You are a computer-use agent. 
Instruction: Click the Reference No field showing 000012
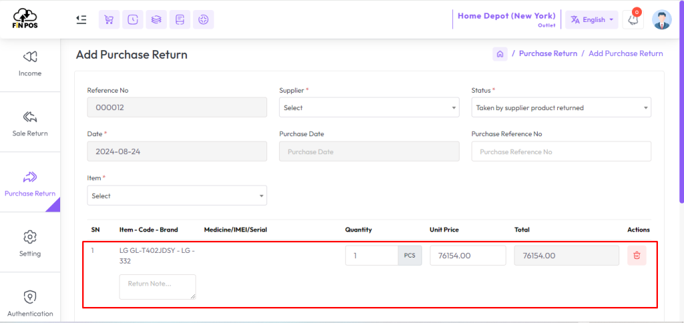click(177, 107)
